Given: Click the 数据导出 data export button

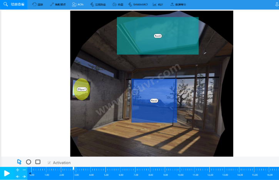Looking at the screenshot, I should [178, 5].
